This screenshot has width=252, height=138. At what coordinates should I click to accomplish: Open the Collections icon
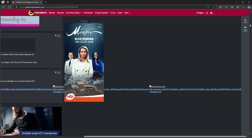point(232,7)
